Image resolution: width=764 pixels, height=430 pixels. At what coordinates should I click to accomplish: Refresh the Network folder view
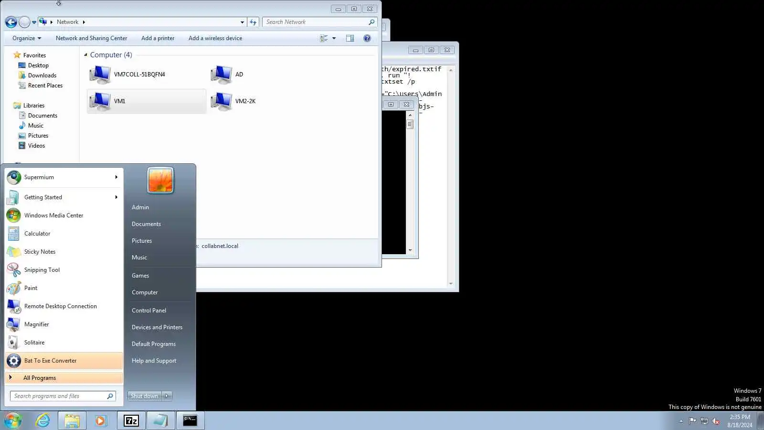(253, 22)
